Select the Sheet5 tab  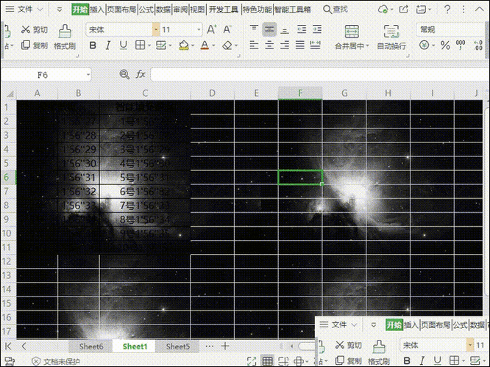click(178, 346)
